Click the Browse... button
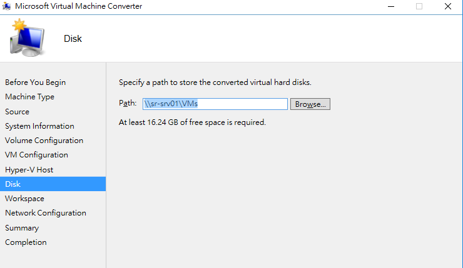 [310, 104]
